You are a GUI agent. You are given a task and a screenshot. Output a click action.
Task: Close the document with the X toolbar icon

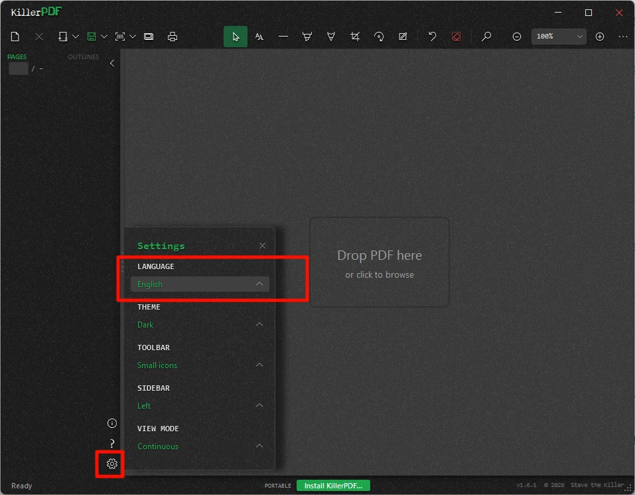tap(39, 37)
